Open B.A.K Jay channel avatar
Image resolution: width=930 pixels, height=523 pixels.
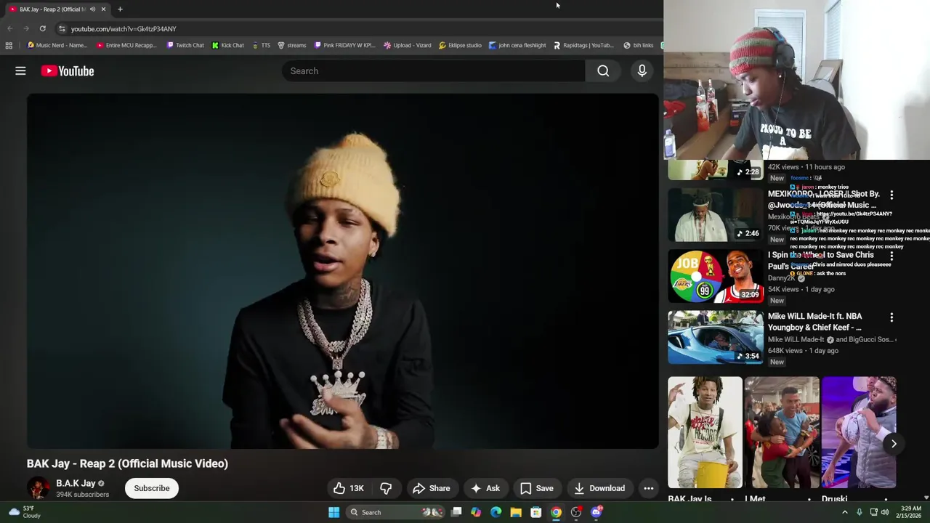click(x=38, y=488)
